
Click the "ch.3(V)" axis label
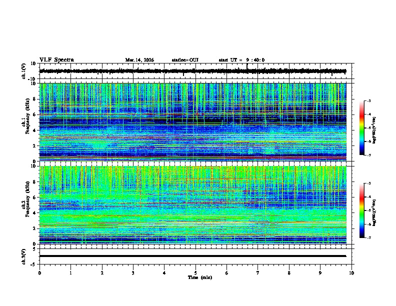[24, 256]
